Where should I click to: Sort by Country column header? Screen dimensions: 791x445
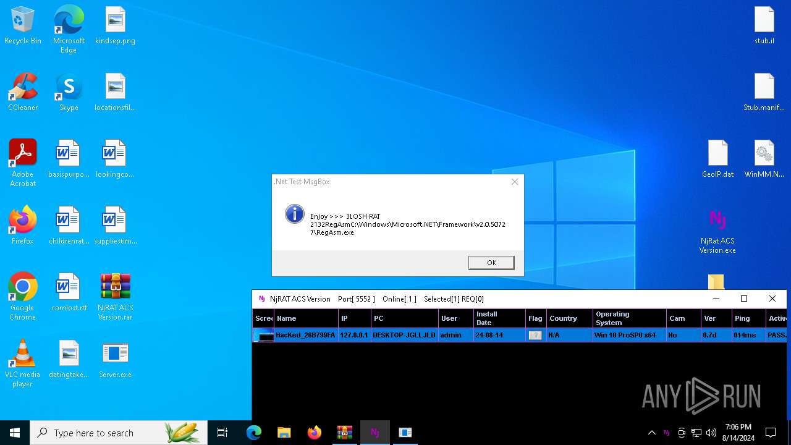[570, 318]
